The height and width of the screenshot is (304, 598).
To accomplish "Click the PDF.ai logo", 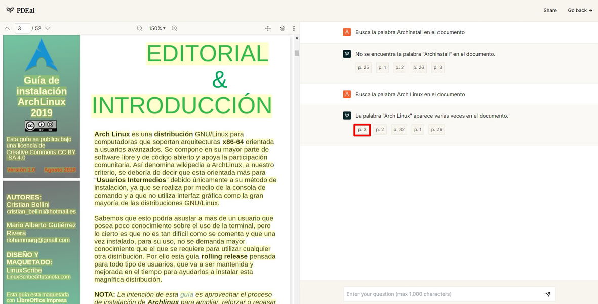I will (x=20, y=10).
